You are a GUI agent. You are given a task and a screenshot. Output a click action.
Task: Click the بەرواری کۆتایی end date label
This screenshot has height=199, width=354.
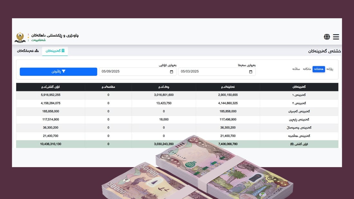tap(168, 65)
